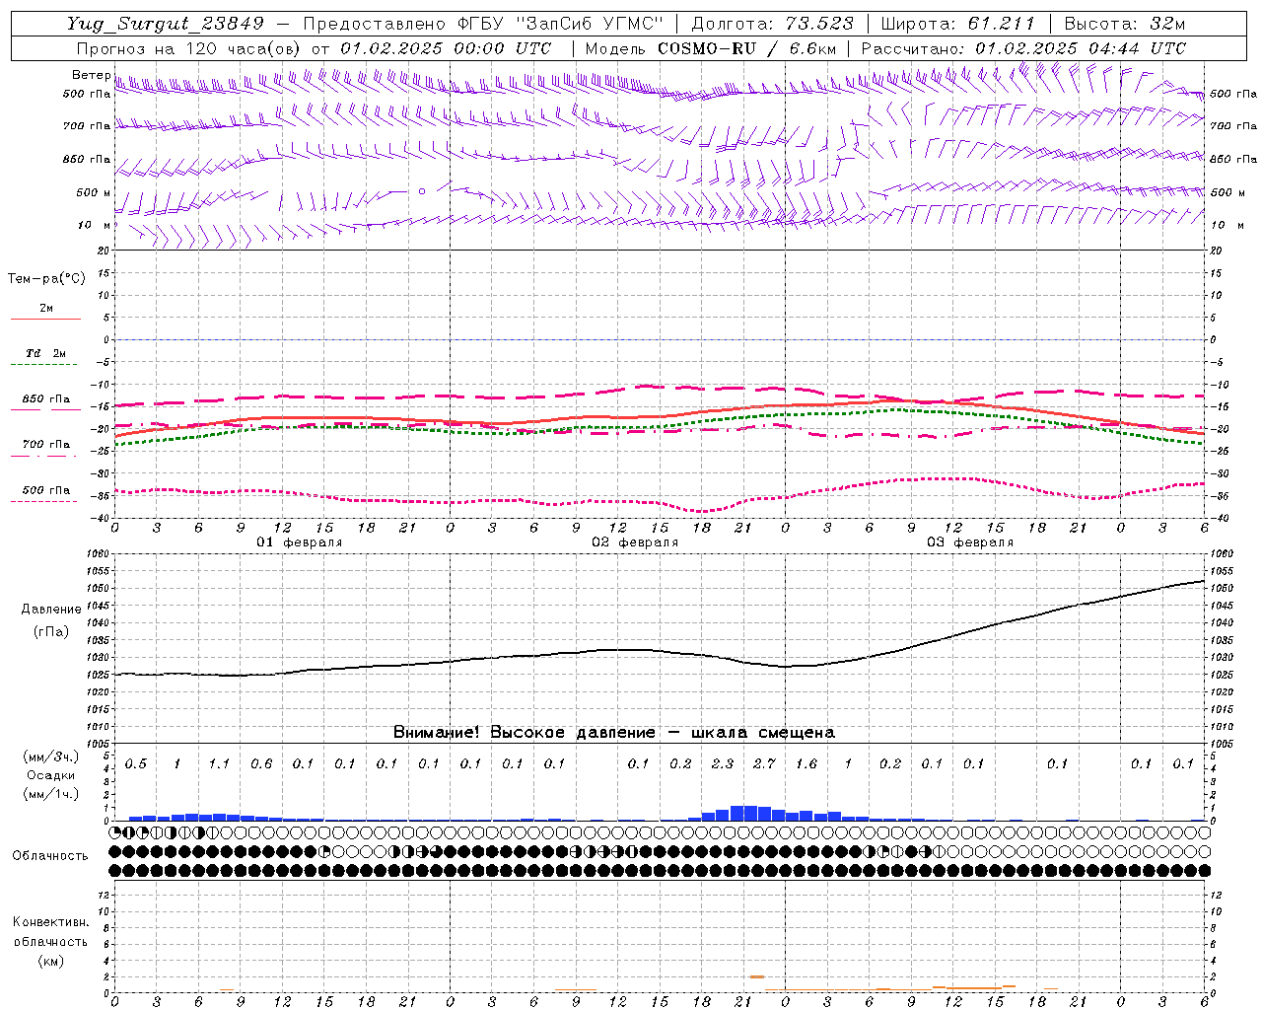Click the Широта: 61.211 header field
The height and width of the screenshot is (1010, 1262).
pos(957,24)
